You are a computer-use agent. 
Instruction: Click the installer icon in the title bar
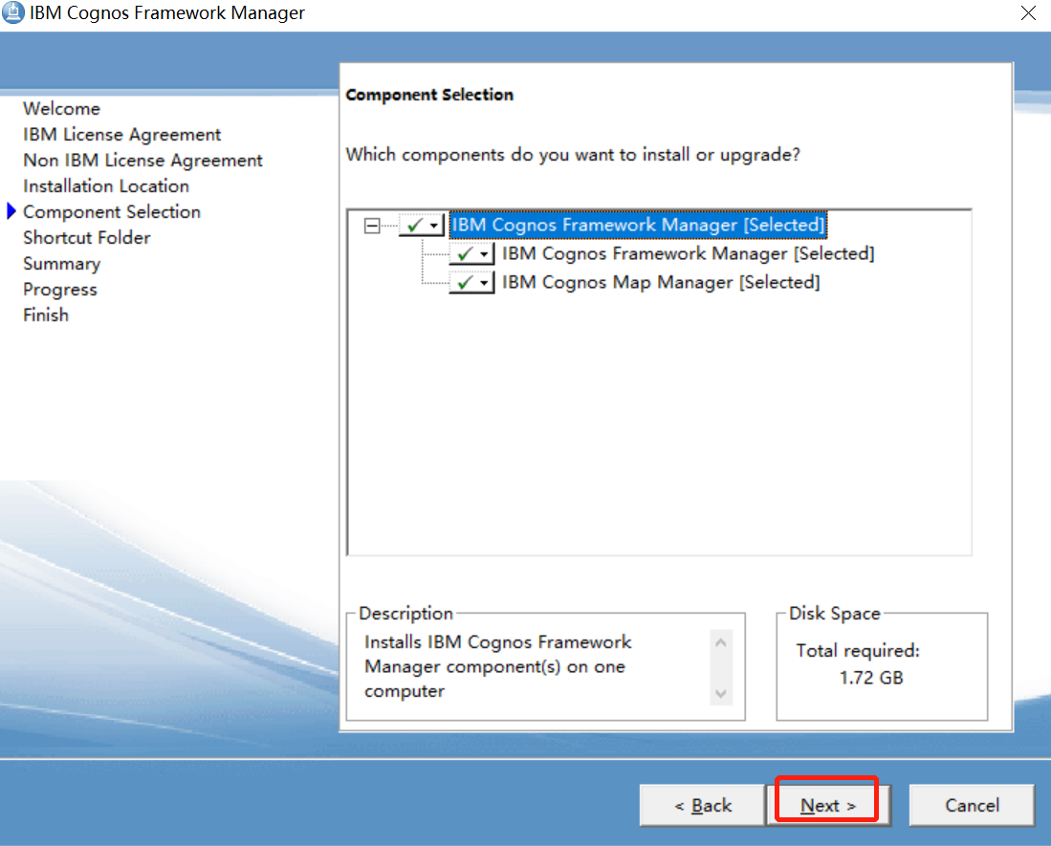coord(12,12)
